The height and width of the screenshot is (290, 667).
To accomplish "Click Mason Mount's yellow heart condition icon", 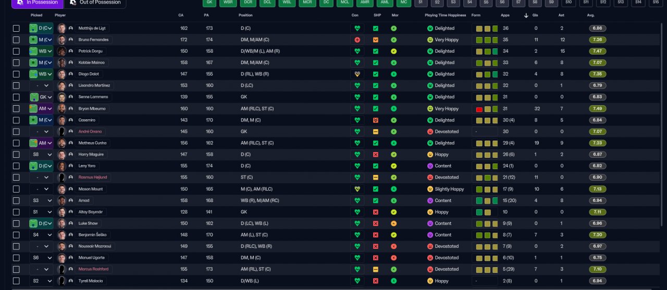I will [x=357, y=189].
